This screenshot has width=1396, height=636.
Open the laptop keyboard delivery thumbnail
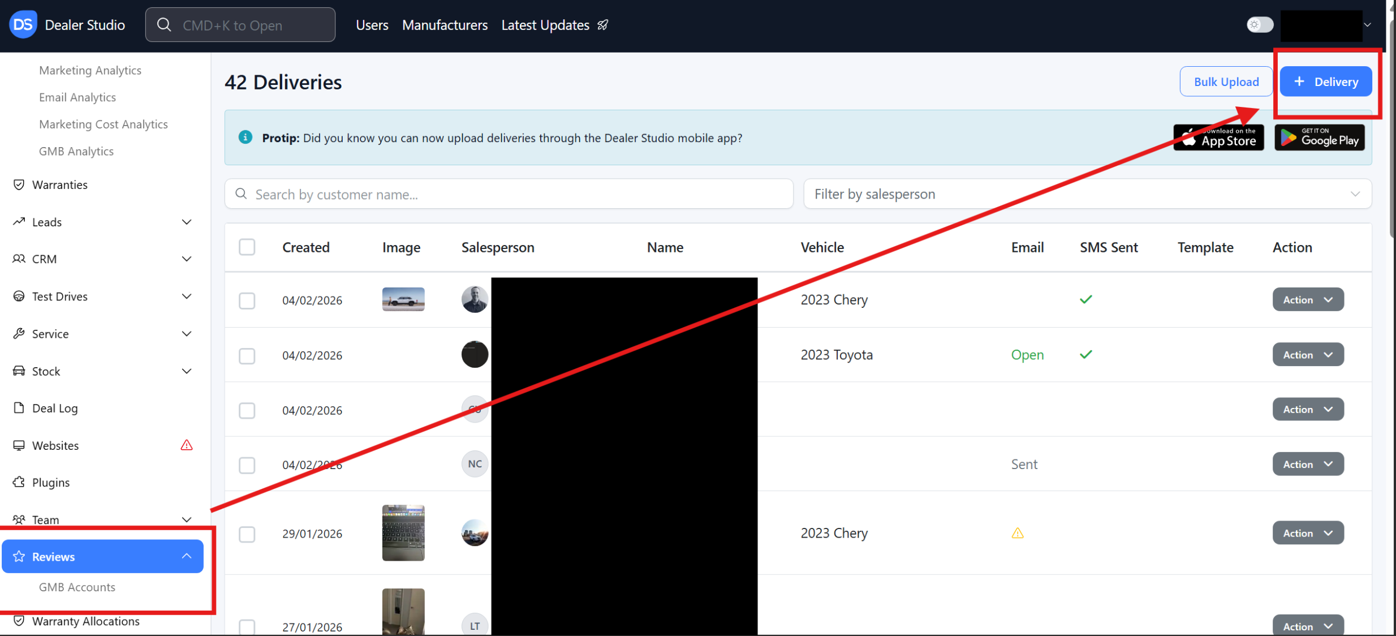[403, 532]
